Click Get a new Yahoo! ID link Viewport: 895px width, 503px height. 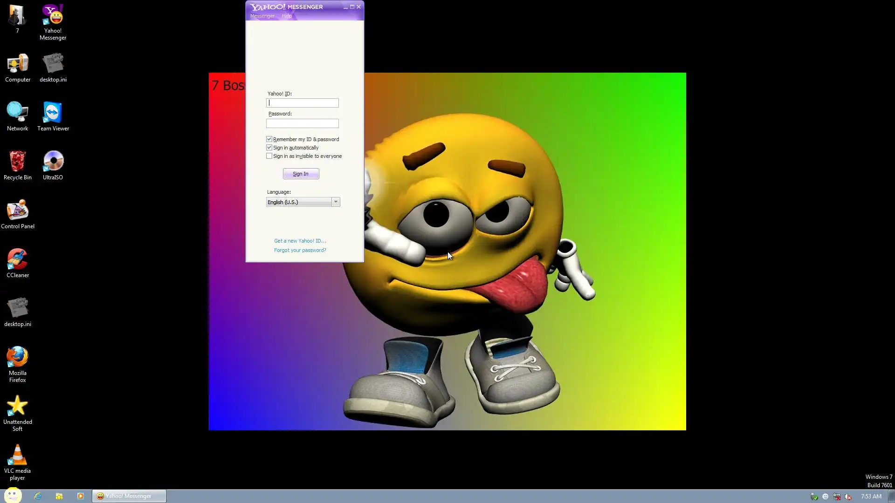pyautogui.click(x=300, y=241)
